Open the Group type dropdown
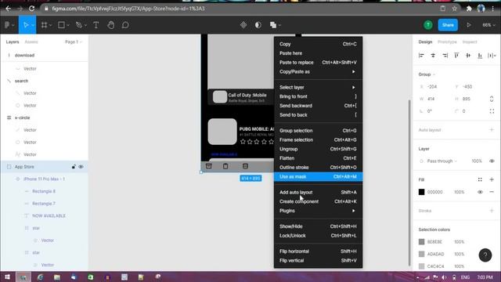Viewport: 501px width, 282px height. pyautogui.click(x=427, y=74)
